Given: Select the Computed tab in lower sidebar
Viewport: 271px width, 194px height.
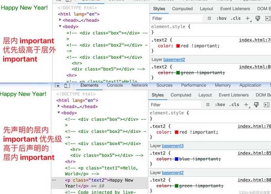Looking at the screenshot, I should point(181,95).
